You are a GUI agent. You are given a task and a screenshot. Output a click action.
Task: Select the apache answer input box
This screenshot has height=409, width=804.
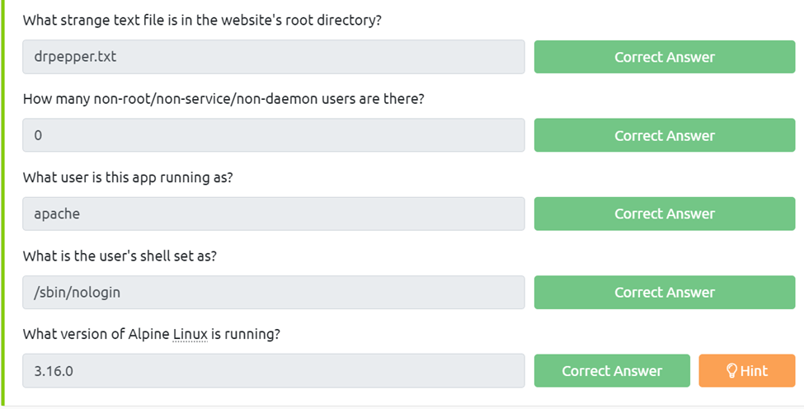click(273, 214)
